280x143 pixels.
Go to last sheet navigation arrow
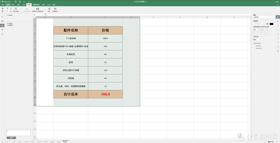click(x=10, y=142)
